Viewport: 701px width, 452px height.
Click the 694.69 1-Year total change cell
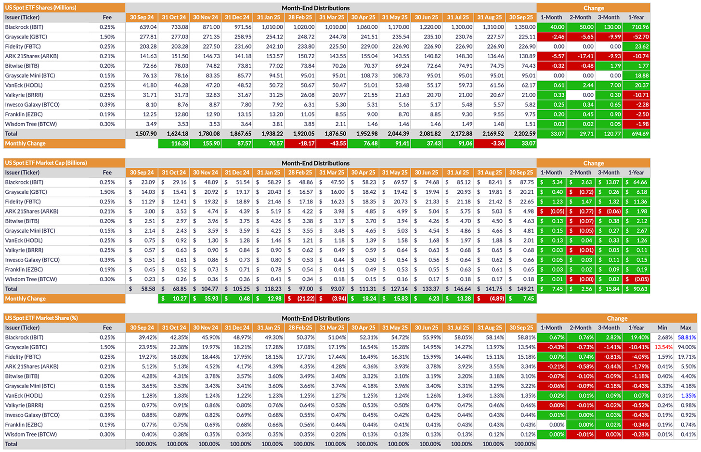click(x=636, y=134)
